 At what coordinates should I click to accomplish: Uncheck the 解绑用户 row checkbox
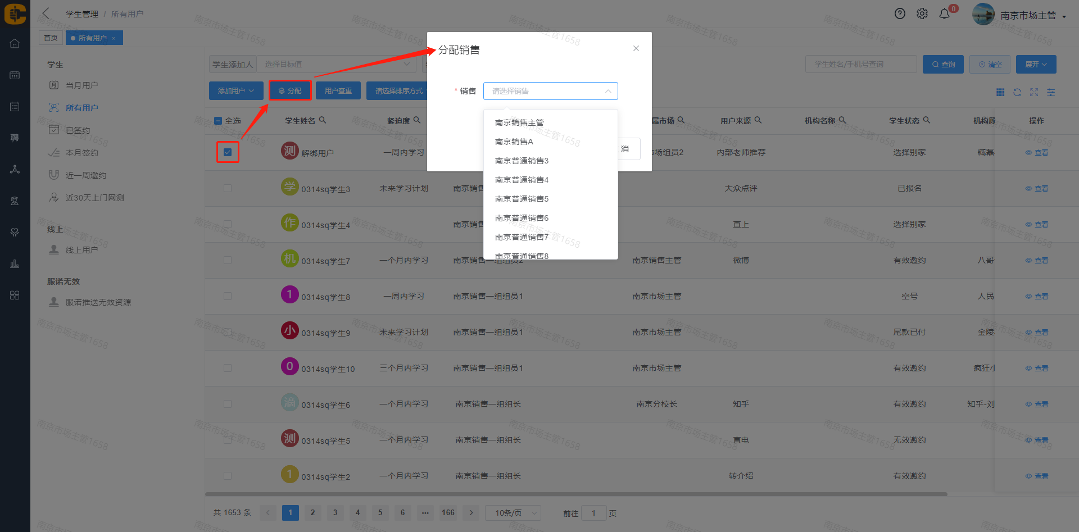click(x=228, y=152)
